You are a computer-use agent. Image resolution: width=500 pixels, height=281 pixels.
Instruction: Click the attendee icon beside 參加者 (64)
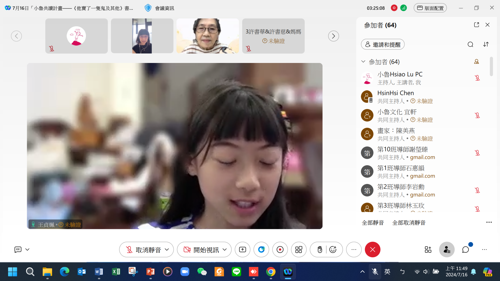click(477, 62)
